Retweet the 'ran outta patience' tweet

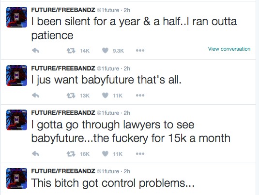(71, 50)
